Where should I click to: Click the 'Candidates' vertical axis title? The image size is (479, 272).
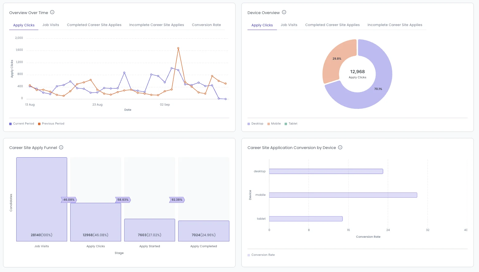click(11, 203)
